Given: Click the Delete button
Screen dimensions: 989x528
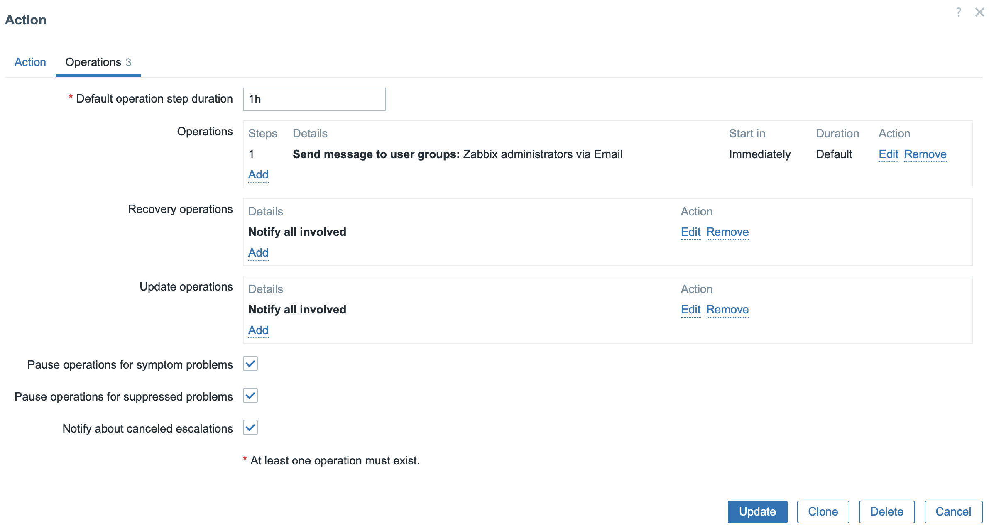Looking at the screenshot, I should 886,512.
